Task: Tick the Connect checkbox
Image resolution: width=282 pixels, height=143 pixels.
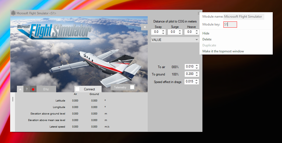Action: coord(77,89)
